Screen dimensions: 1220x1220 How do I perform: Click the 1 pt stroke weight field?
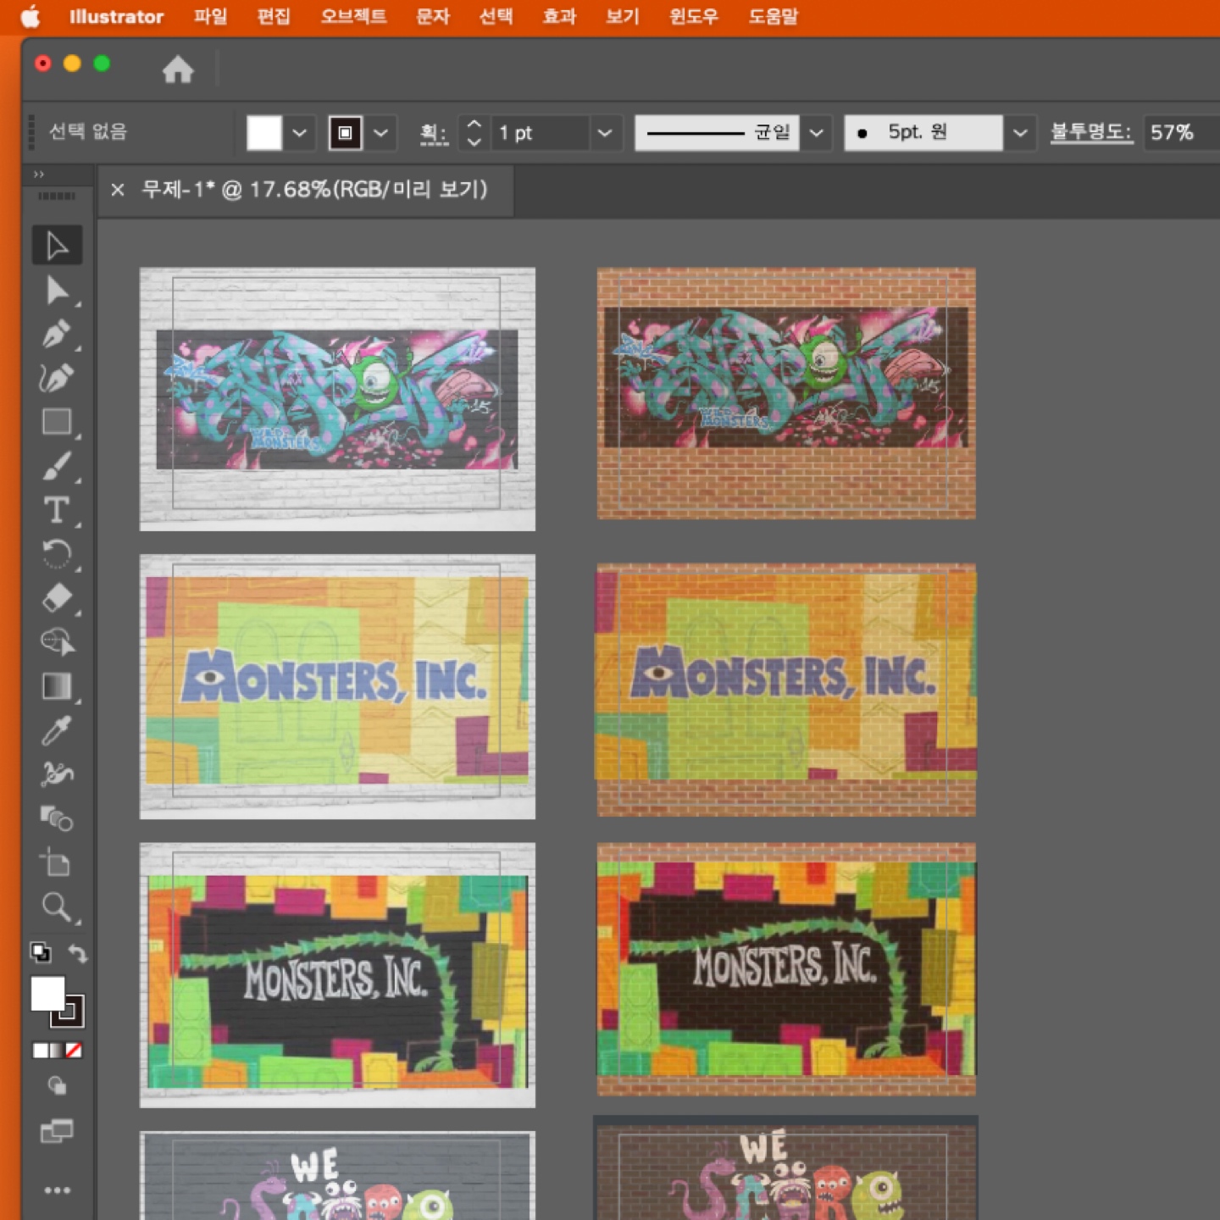pos(541,133)
